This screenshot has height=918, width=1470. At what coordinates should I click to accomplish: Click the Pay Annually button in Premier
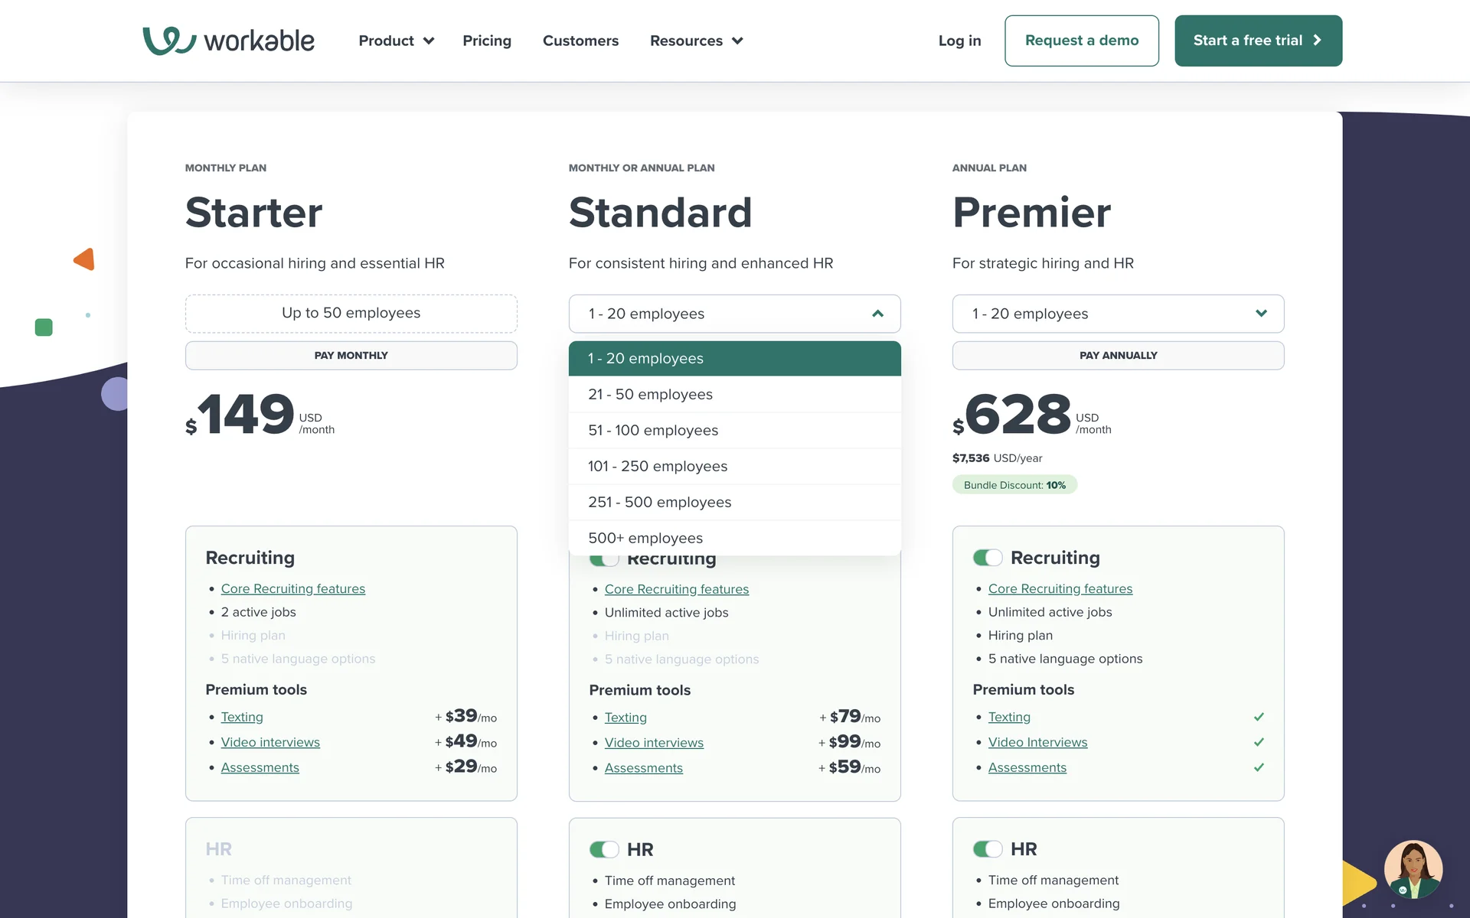(1118, 356)
